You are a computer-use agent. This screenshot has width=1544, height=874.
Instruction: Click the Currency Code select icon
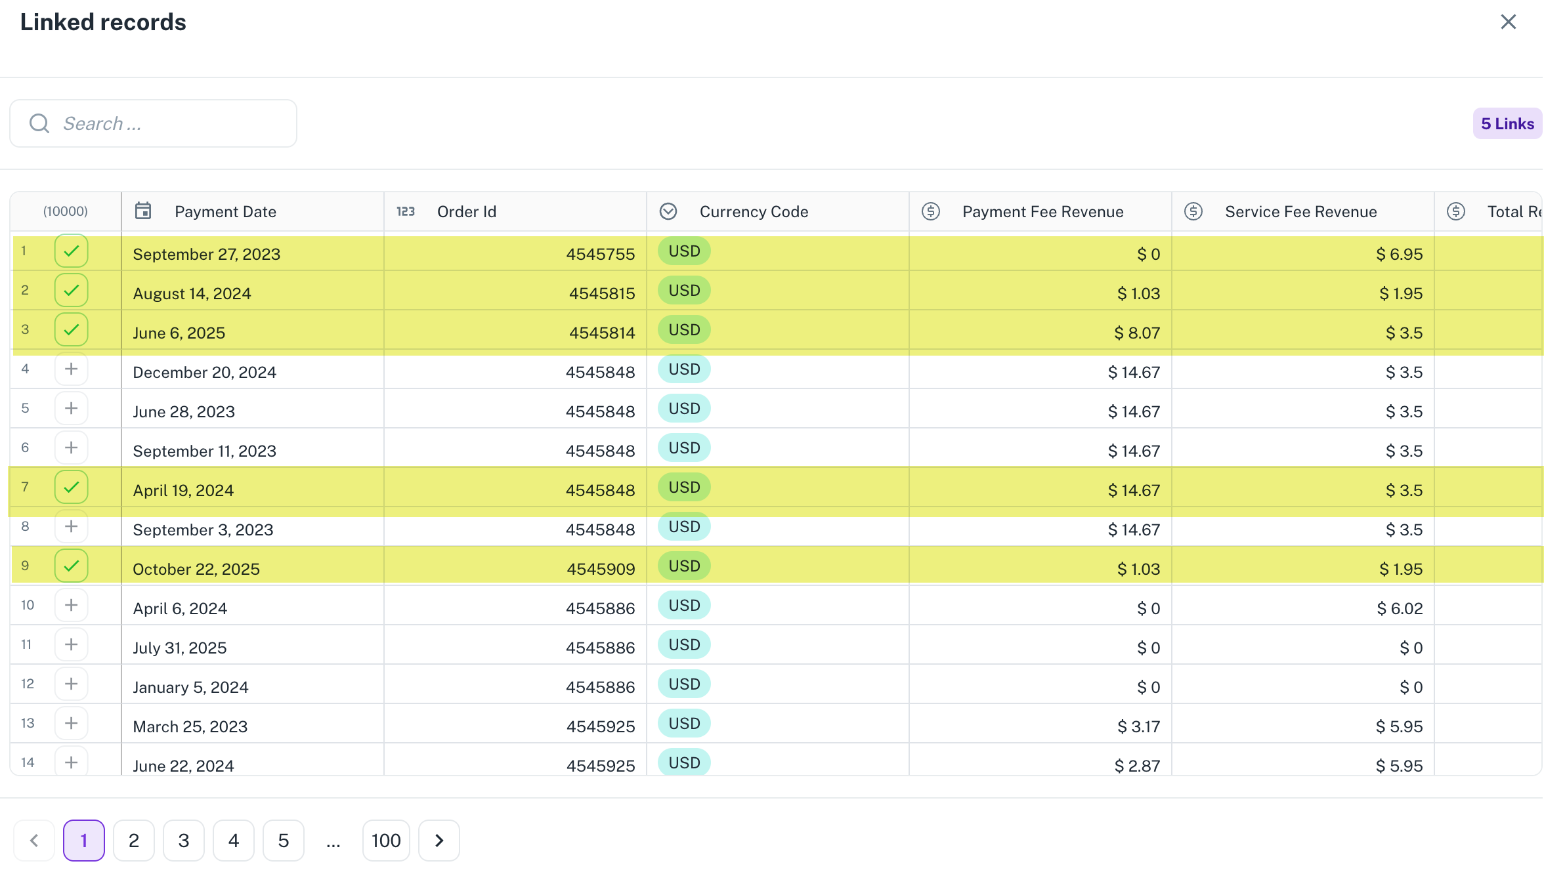click(x=668, y=211)
